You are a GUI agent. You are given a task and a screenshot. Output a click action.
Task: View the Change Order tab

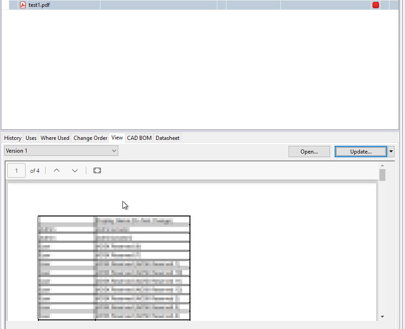point(90,138)
